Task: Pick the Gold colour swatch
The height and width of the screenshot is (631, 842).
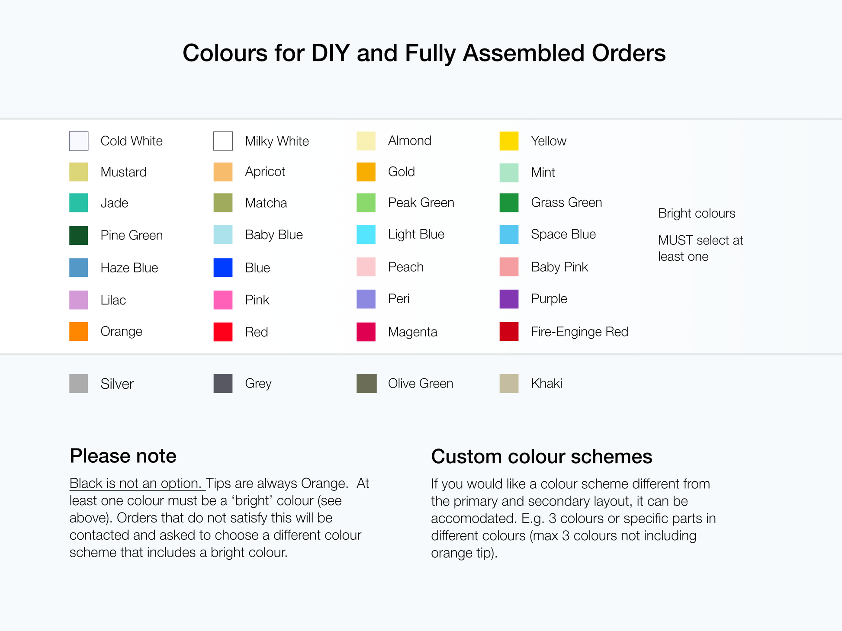Action: pyautogui.click(x=366, y=172)
